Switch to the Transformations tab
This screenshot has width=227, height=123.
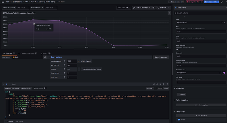tap(28, 53)
